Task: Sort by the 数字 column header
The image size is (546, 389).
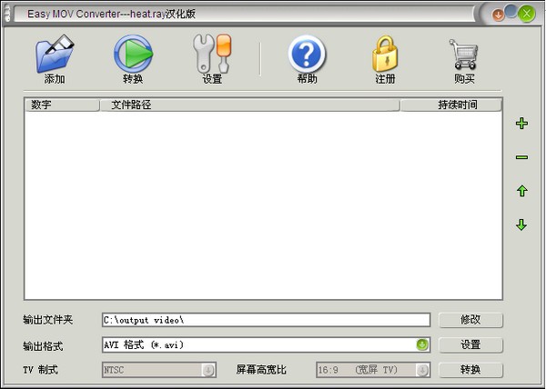Action: [62, 105]
